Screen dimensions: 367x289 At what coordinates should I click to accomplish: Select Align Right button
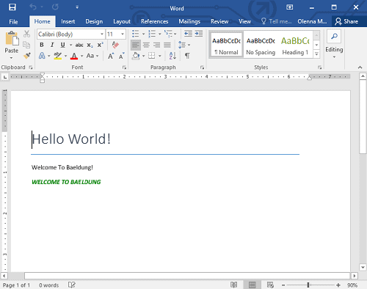tap(157, 45)
